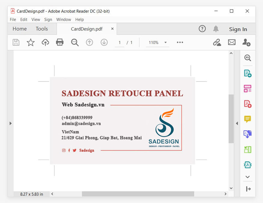This screenshot has height=203, width=263.
Task: Switch to the Tools tab
Action: (42, 29)
